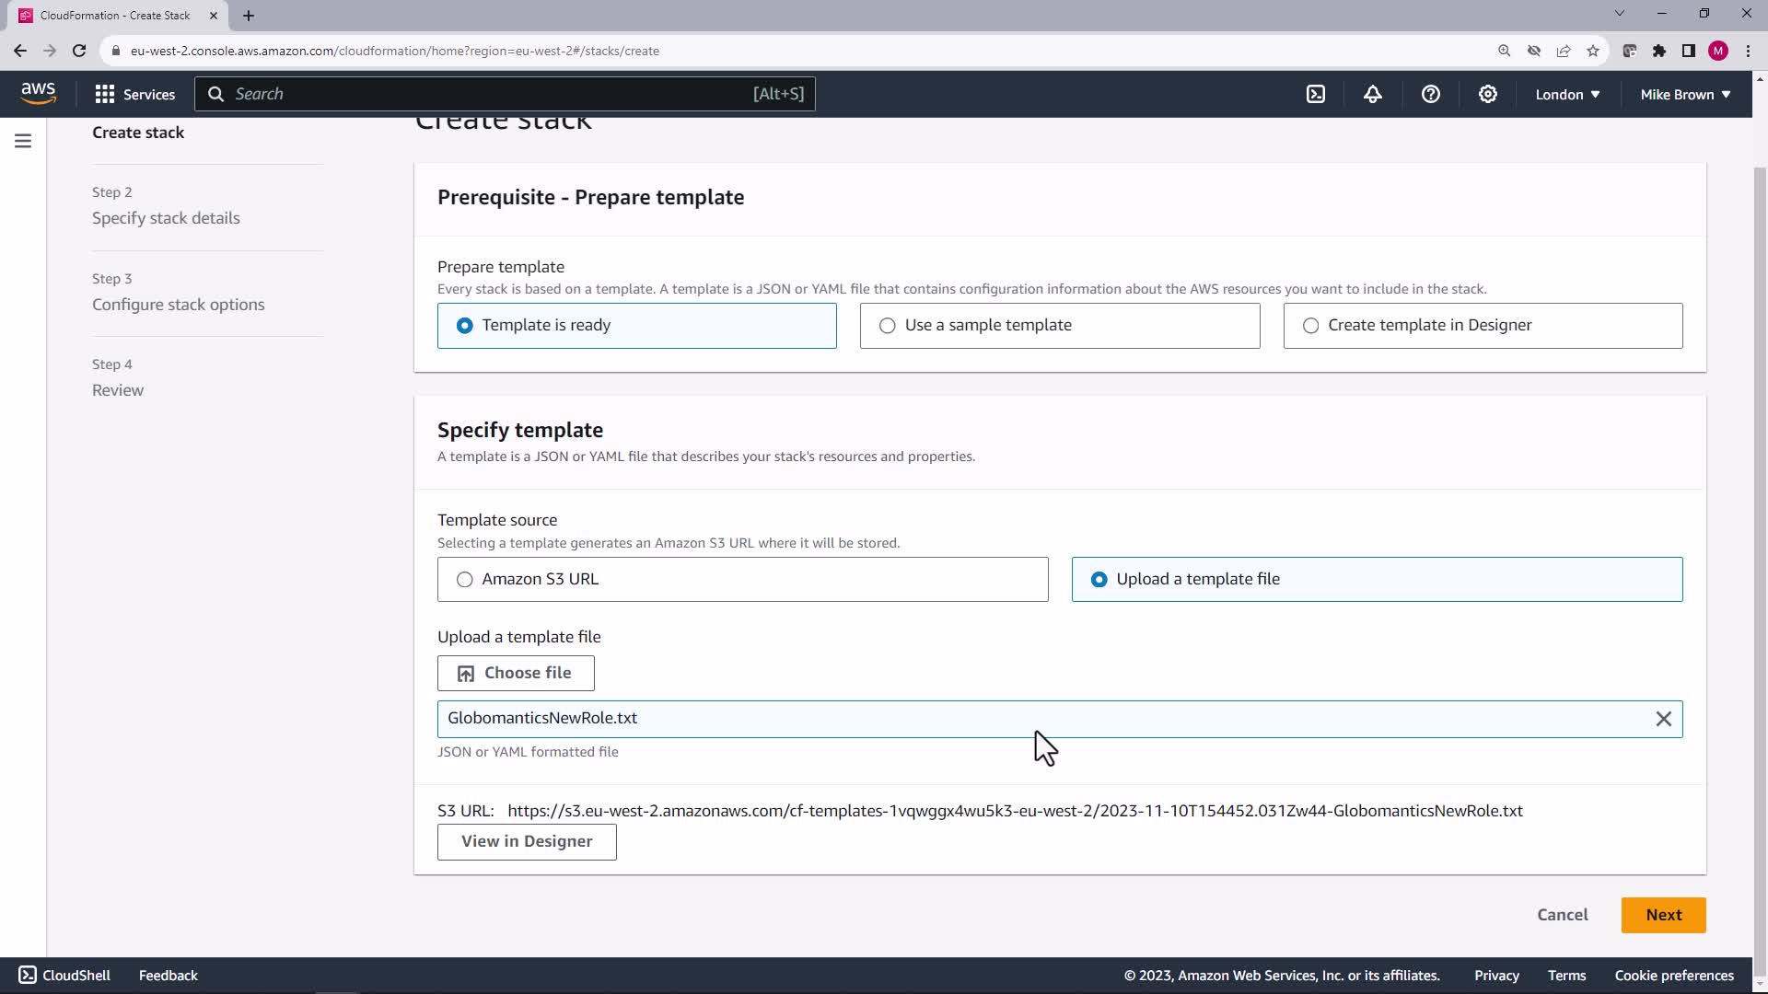Open the settings gear in the AWS header

[1487, 94]
